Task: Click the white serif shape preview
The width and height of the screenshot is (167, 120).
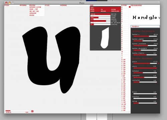Action: coord(105,38)
